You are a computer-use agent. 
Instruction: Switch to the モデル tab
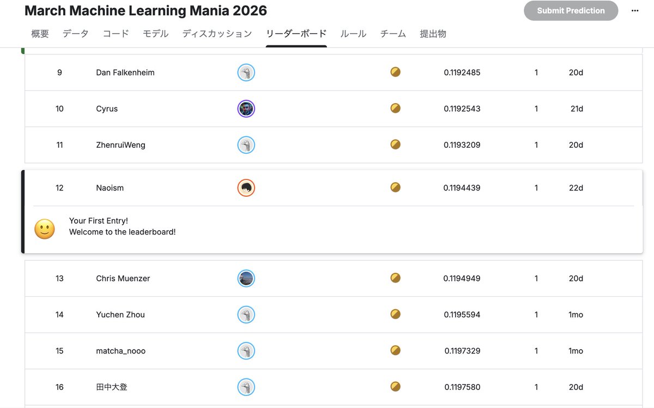(156, 34)
